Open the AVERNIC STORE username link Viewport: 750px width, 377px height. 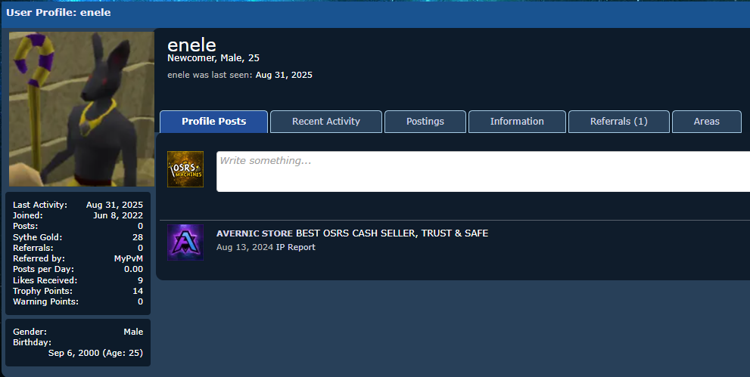click(x=254, y=233)
